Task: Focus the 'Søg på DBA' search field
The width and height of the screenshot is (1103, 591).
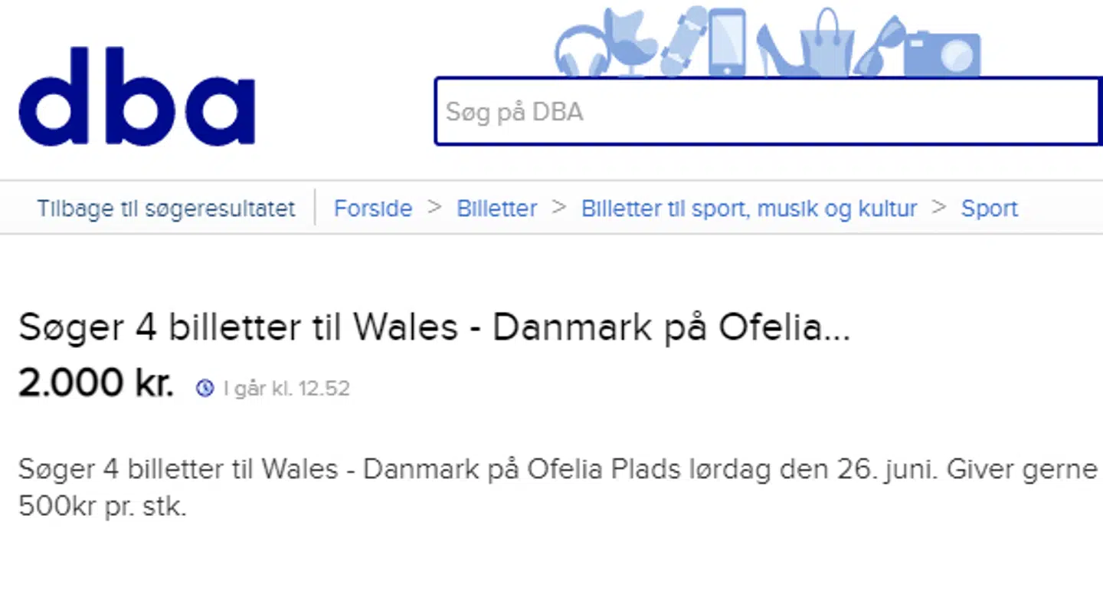Action: click(x=766, y=112)
